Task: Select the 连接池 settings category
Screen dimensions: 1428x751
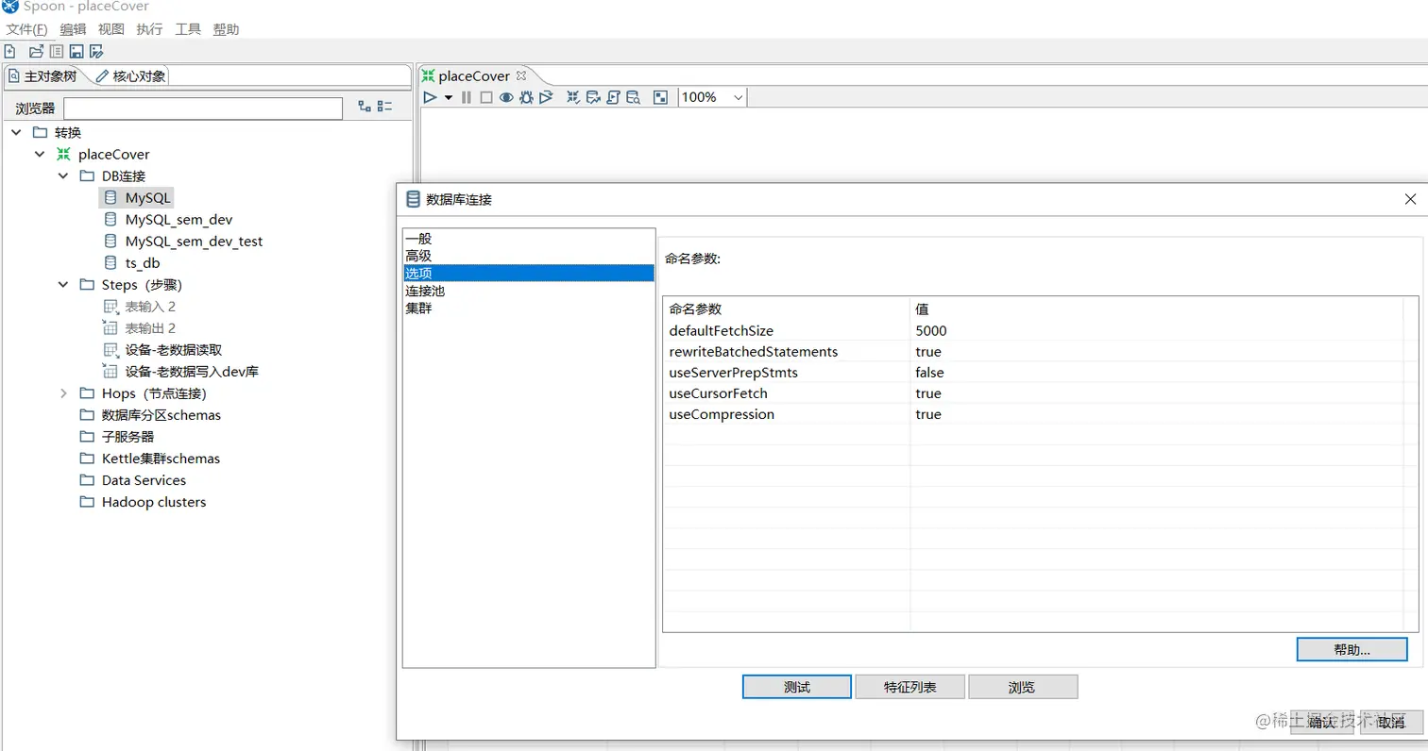Action: [528, 291]
